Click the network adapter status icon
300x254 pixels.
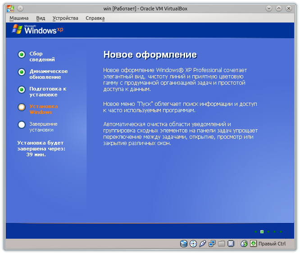click(212, 244)
